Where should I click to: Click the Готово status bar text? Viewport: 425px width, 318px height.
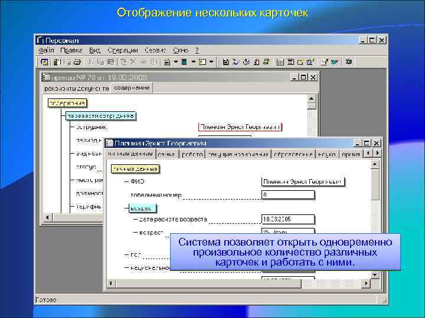(x=46, y=300)
